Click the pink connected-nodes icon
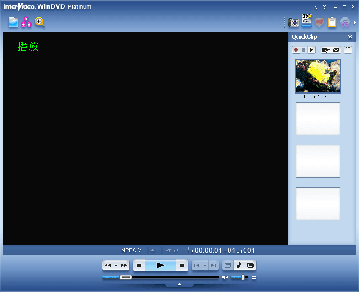Screen dimensions: 359x292 pos(27,21)
